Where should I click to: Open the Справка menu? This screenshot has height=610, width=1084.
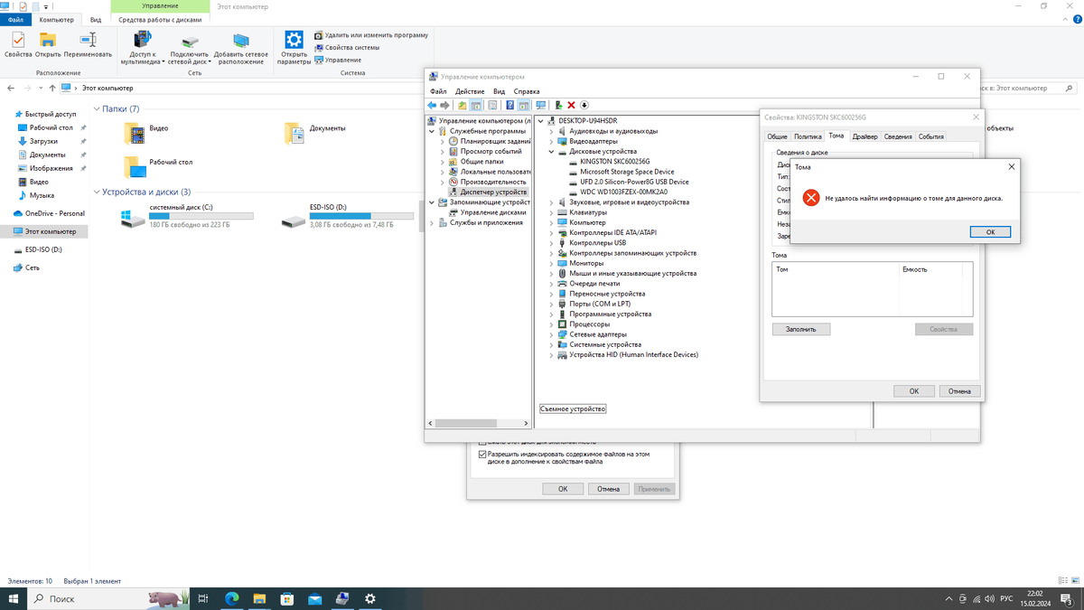[x=527, y=91]
